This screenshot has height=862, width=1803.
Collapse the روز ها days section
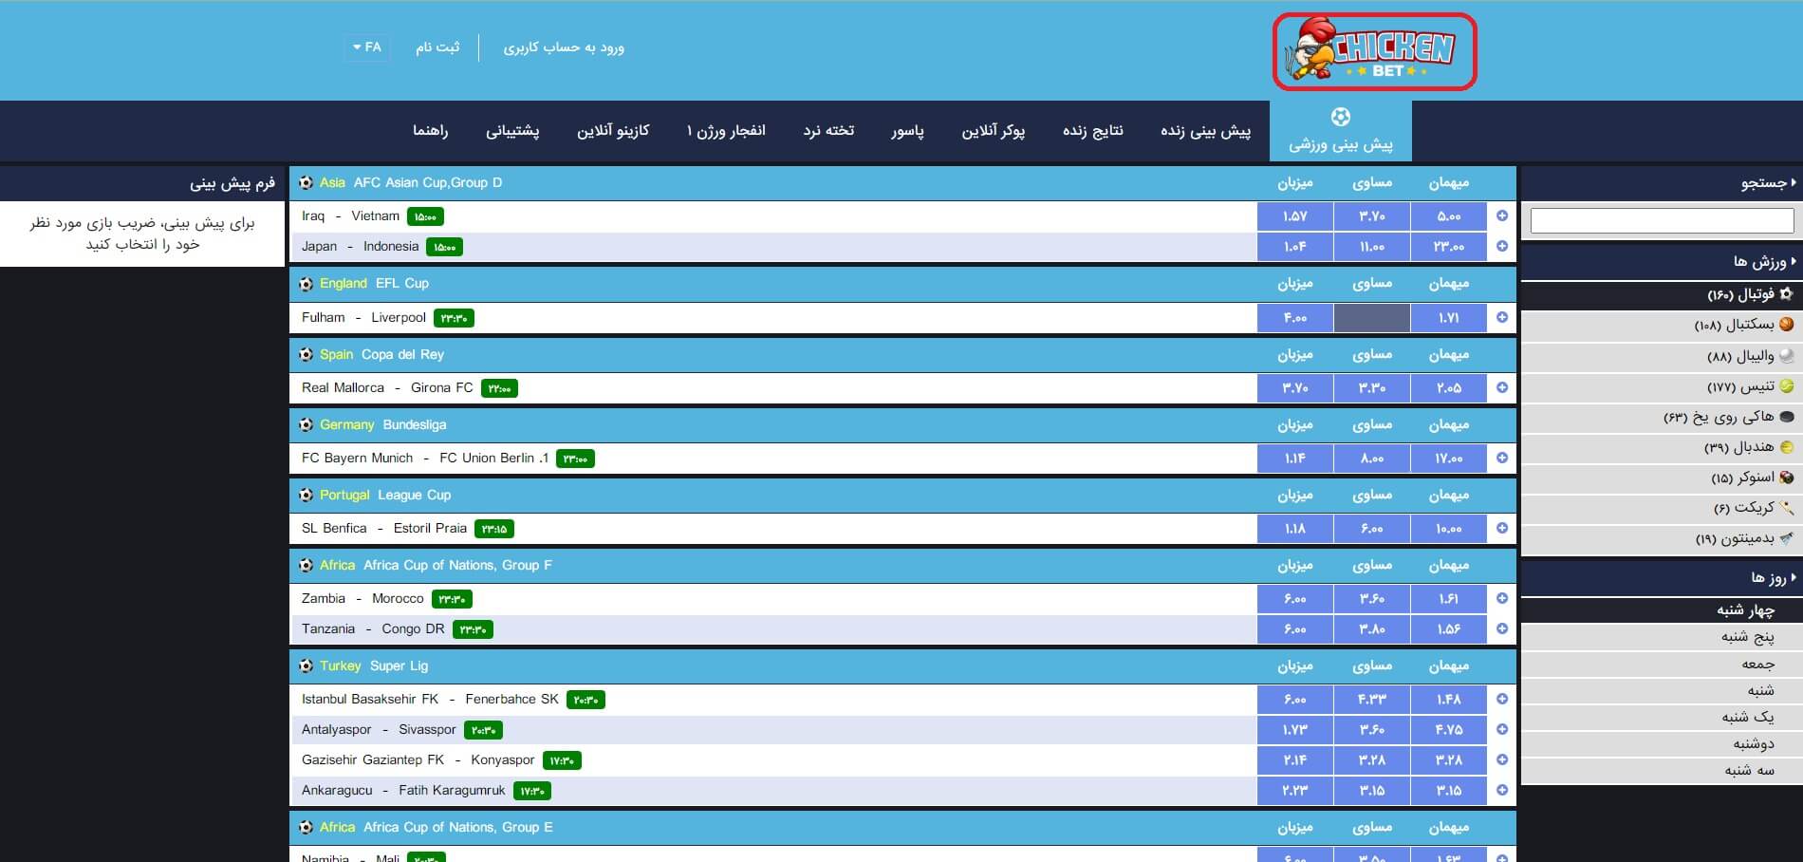point(1662,577)
